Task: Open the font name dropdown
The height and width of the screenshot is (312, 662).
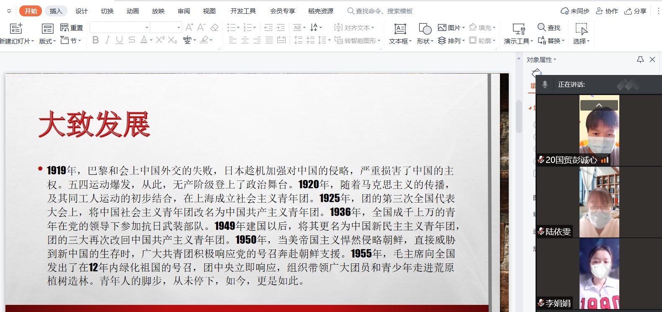Action: (147, 28)
